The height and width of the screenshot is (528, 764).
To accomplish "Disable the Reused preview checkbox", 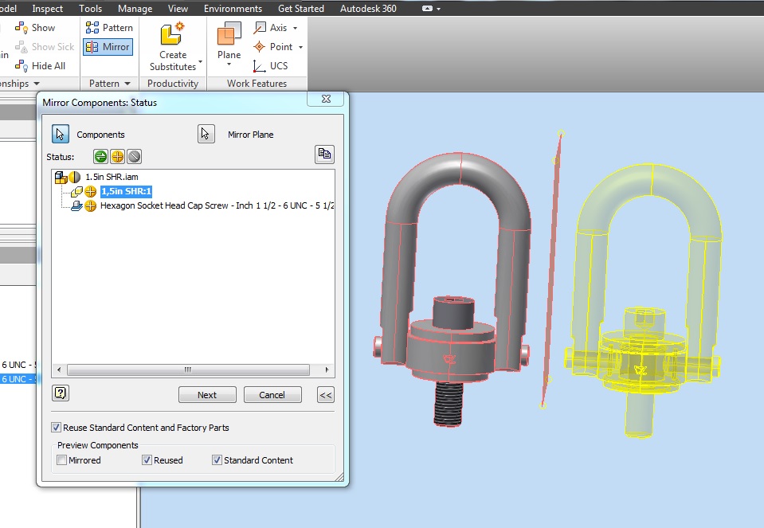I will coord(147,460).
